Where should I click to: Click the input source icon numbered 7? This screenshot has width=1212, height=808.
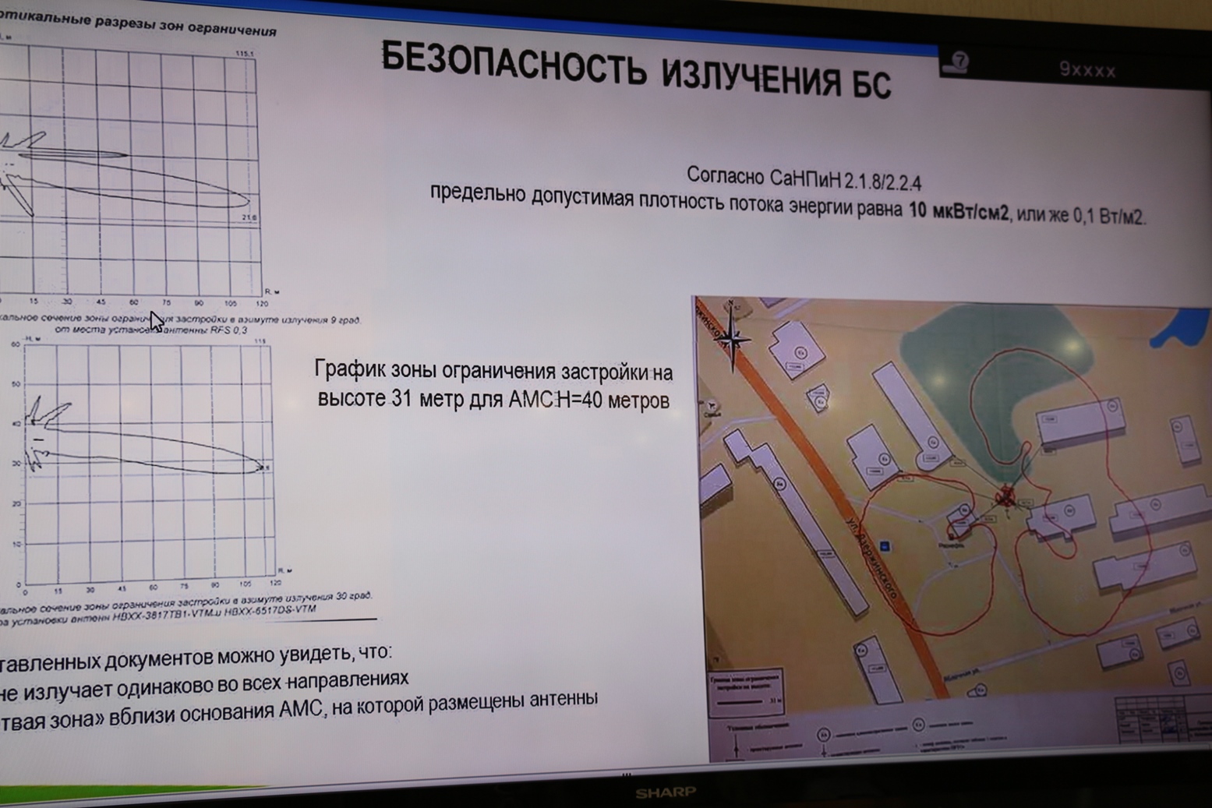coord(956,62)
